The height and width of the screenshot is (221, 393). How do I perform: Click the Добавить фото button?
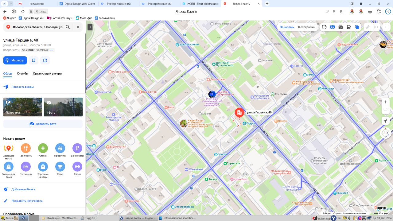[43, 124]
